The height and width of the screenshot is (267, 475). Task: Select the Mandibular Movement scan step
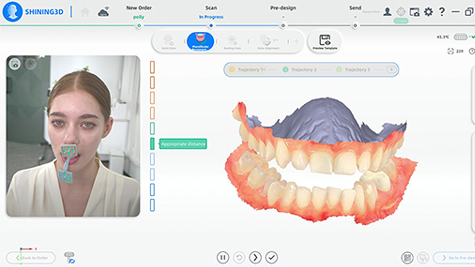pyautogui.click(x=201, y=42)
